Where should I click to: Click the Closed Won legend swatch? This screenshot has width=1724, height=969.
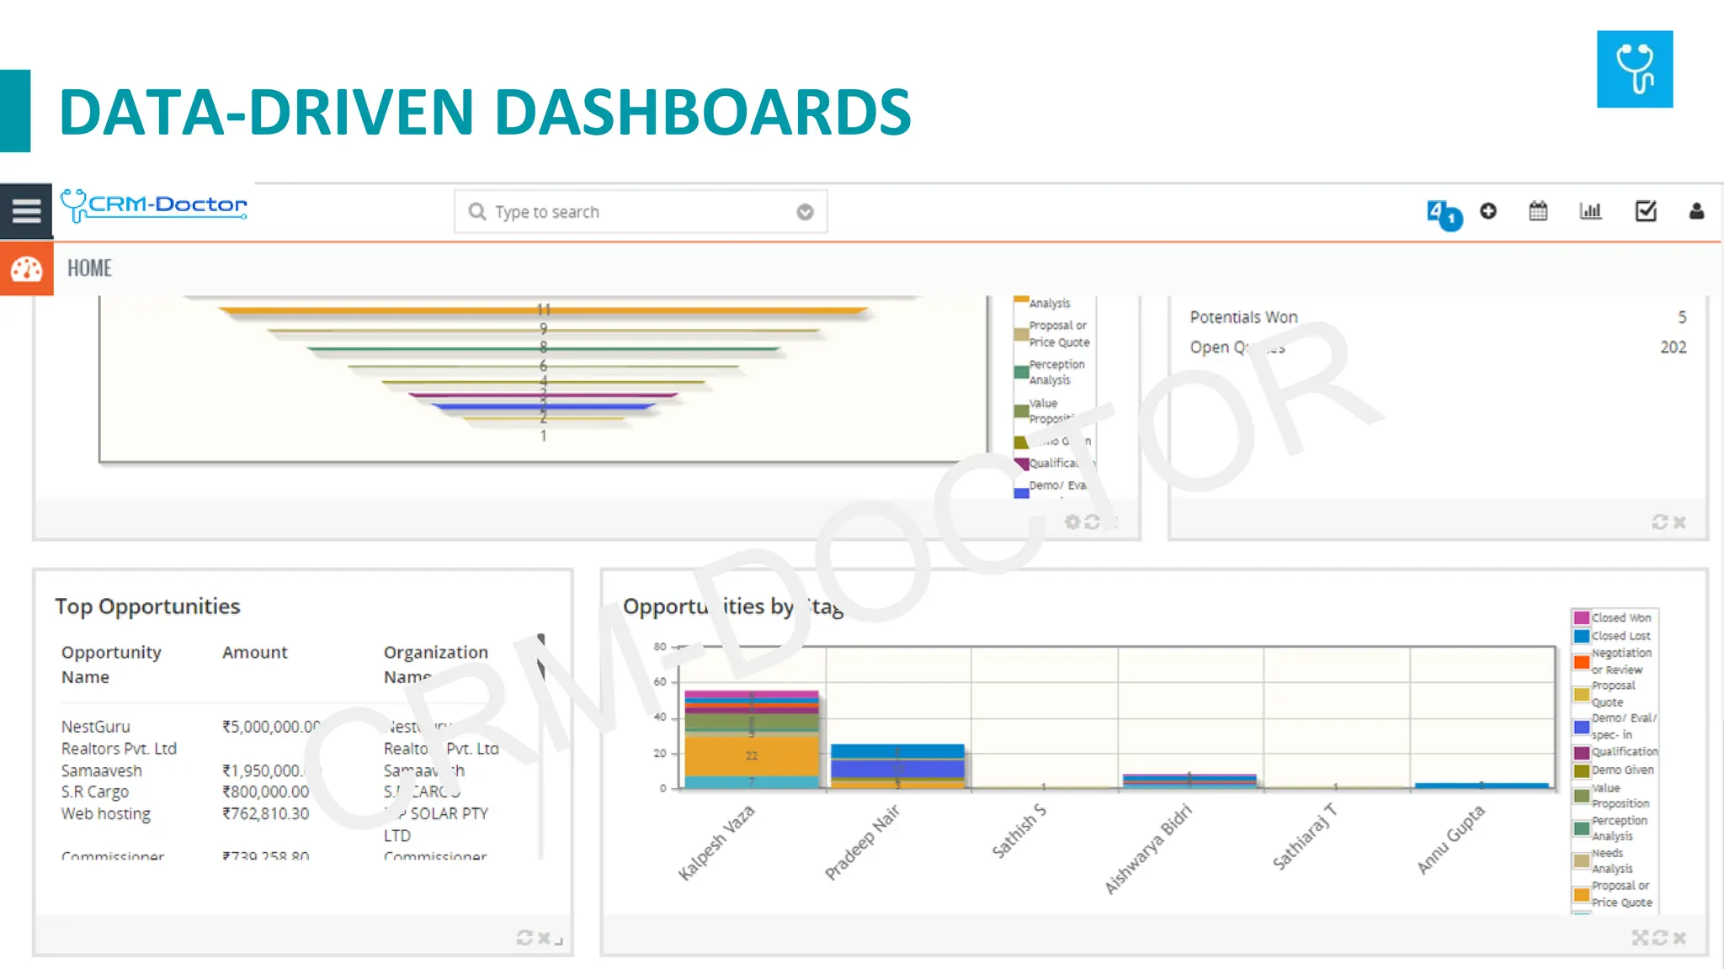1581,617
